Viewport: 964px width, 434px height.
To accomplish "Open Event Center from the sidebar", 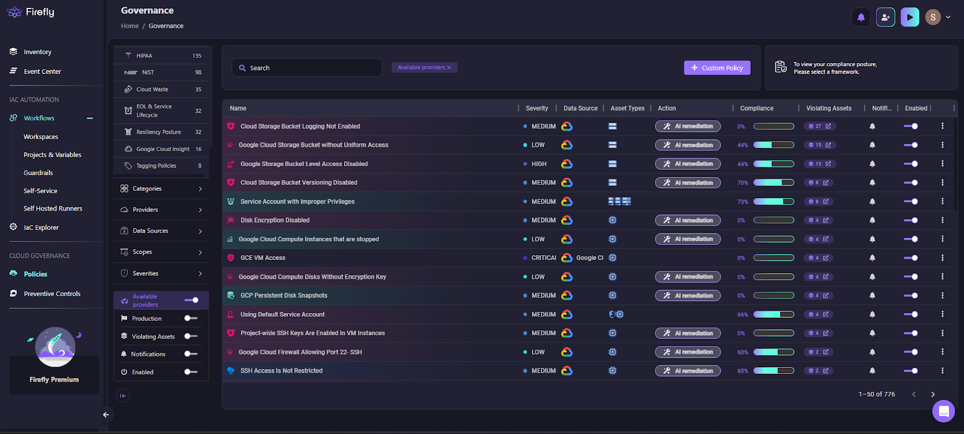I will (42, 71).
